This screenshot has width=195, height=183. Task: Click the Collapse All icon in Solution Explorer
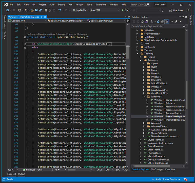coord(162,22)
